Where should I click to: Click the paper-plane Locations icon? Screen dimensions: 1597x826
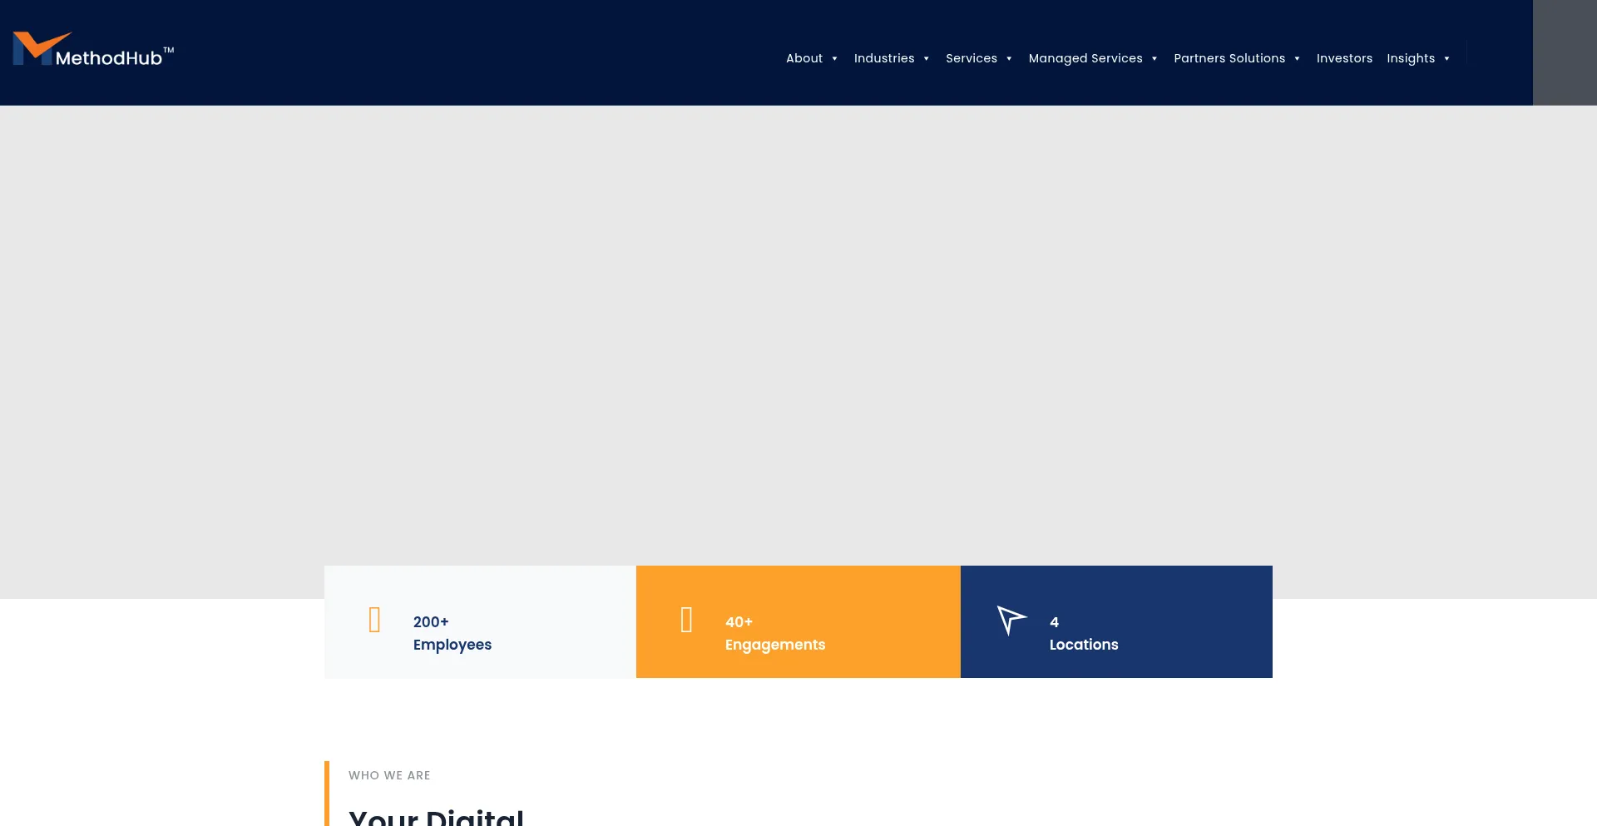click(1011, 620)
